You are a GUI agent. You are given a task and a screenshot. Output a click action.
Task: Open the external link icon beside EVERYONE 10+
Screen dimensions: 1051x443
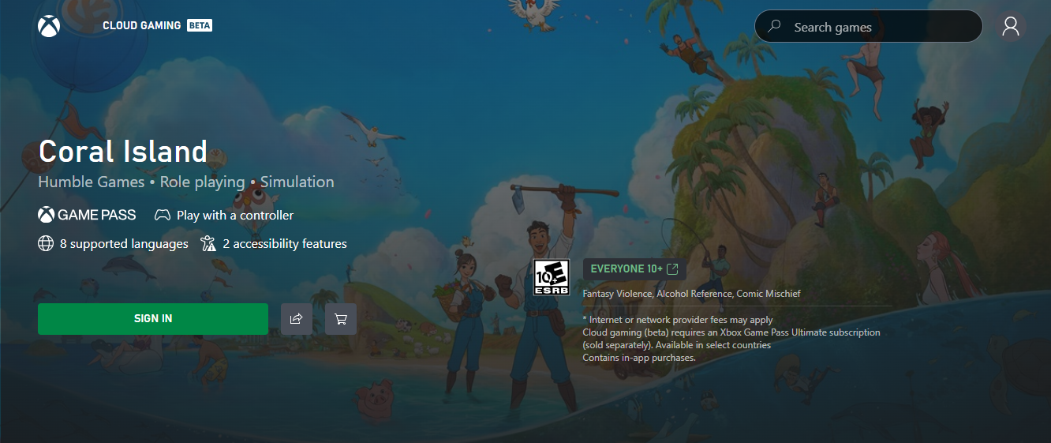pyautogui.click(x=672, y=269)
